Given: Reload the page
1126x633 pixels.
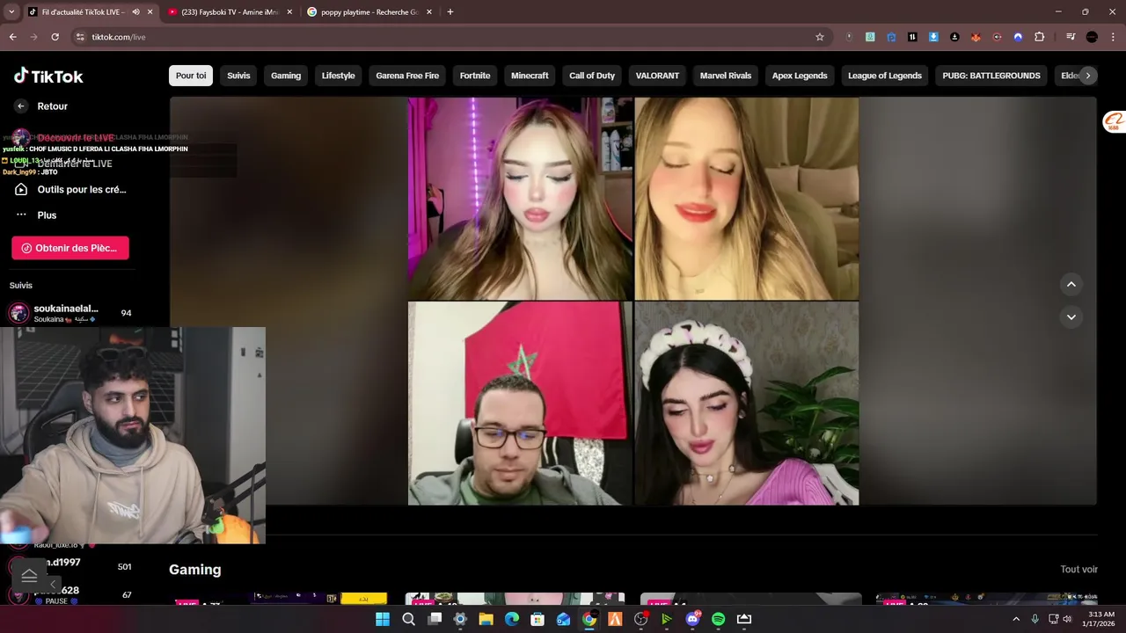Looking at the screenshot, I should point(55,37).
